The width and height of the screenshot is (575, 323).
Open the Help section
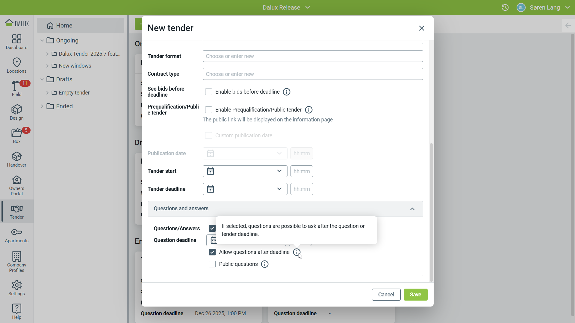pyautogui.click(x=17, y=312)
